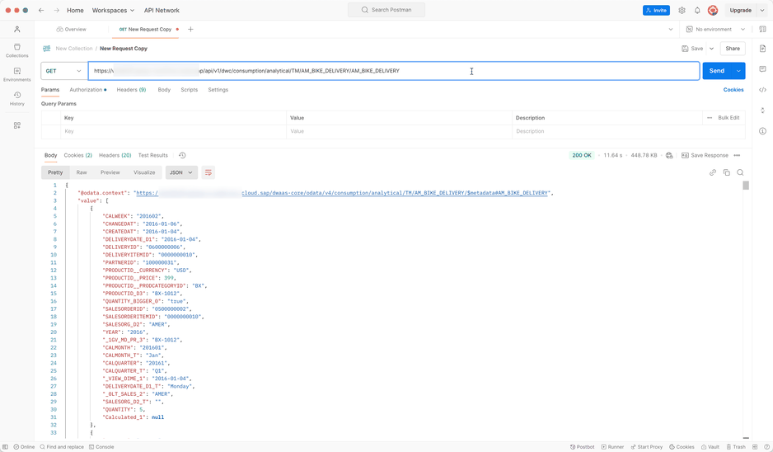The image size is (773, 452).
Task: Open more response options ellipsis
Action: click(737, 155)
